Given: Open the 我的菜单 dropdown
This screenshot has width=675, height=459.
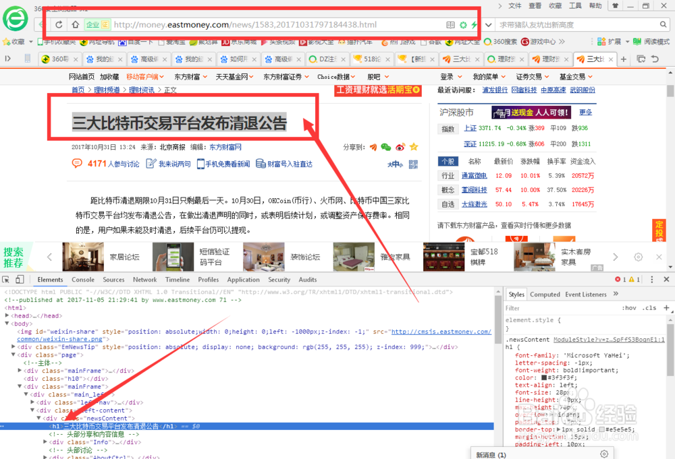Looking at the screenshot, I should (489, 77).
